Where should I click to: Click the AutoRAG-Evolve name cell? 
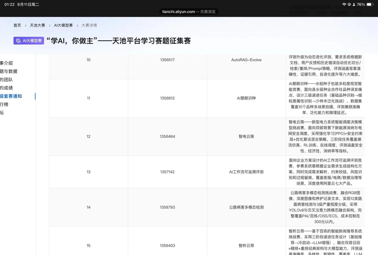[x=246, y=60]
